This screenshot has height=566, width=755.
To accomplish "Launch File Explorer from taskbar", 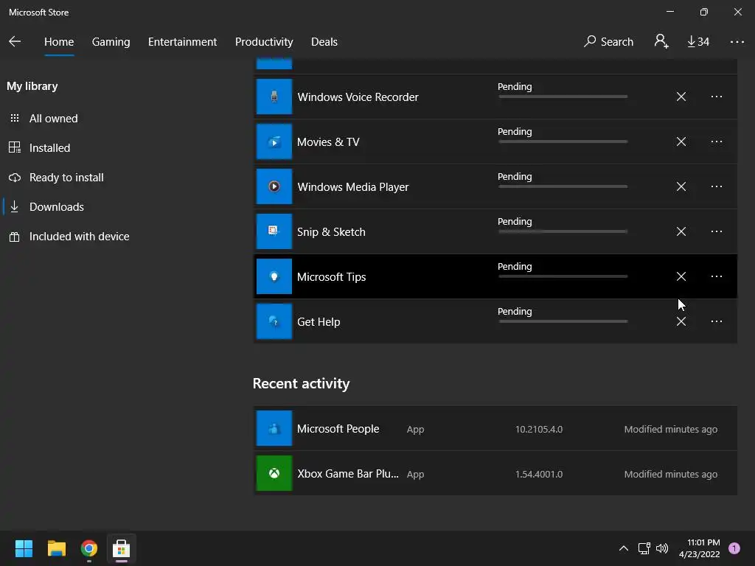I will pos(56,548).
